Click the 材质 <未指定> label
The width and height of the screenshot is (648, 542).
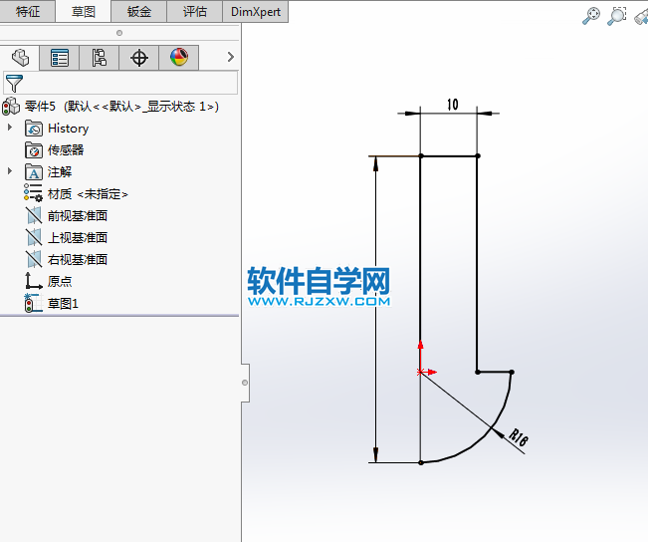point(88,193)
